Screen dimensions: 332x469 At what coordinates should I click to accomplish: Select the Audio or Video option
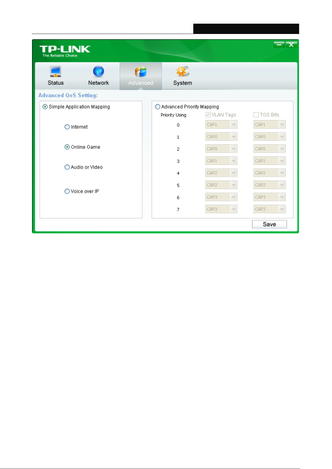pos(67,167)
